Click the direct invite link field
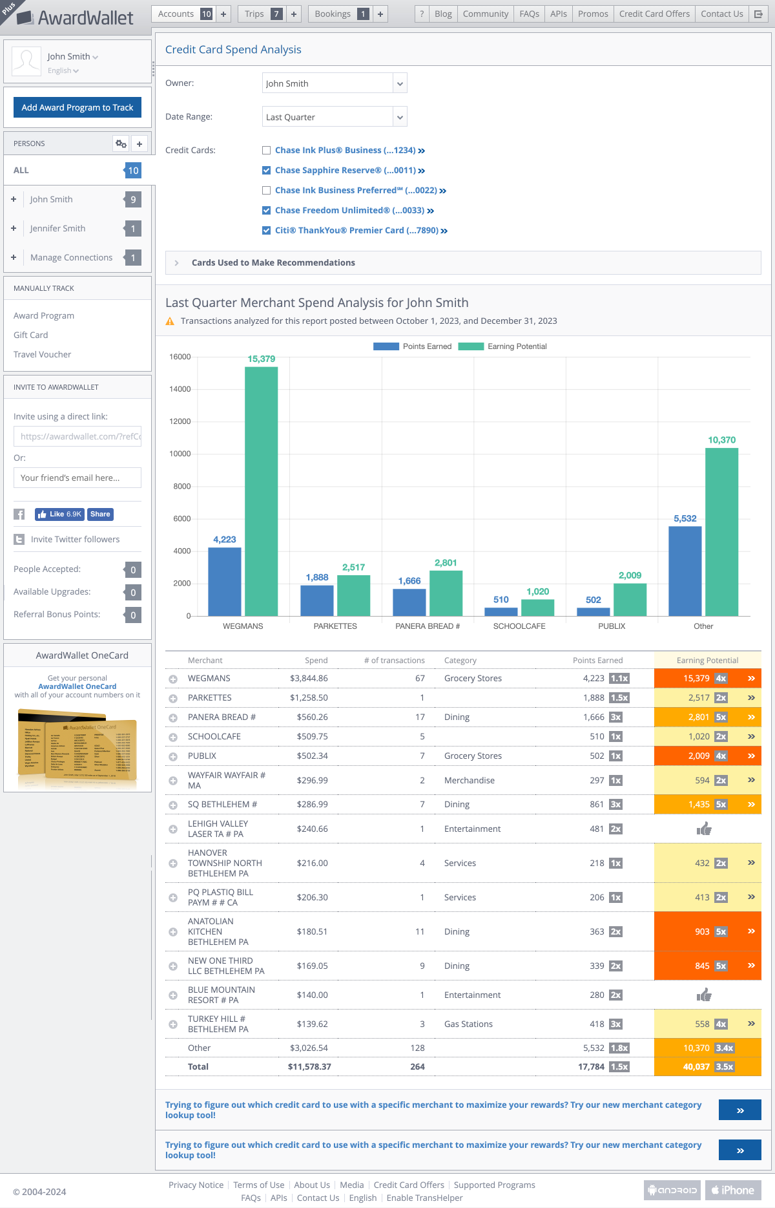Viewport: 775px width, 1208px height. 77,437
